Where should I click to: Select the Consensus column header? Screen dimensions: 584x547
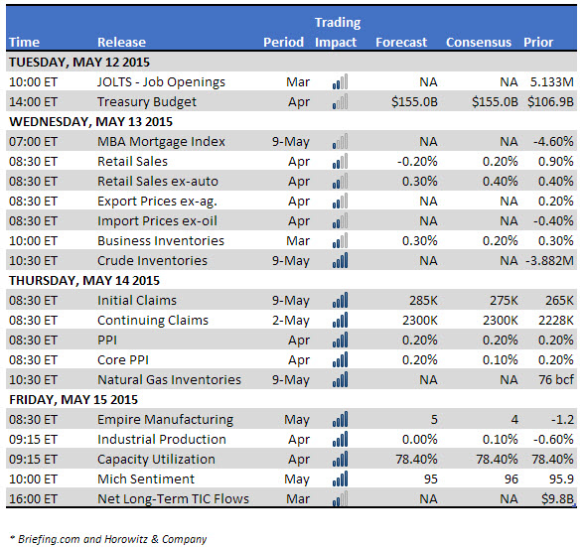pyautogui.click(x=479, y=42)
